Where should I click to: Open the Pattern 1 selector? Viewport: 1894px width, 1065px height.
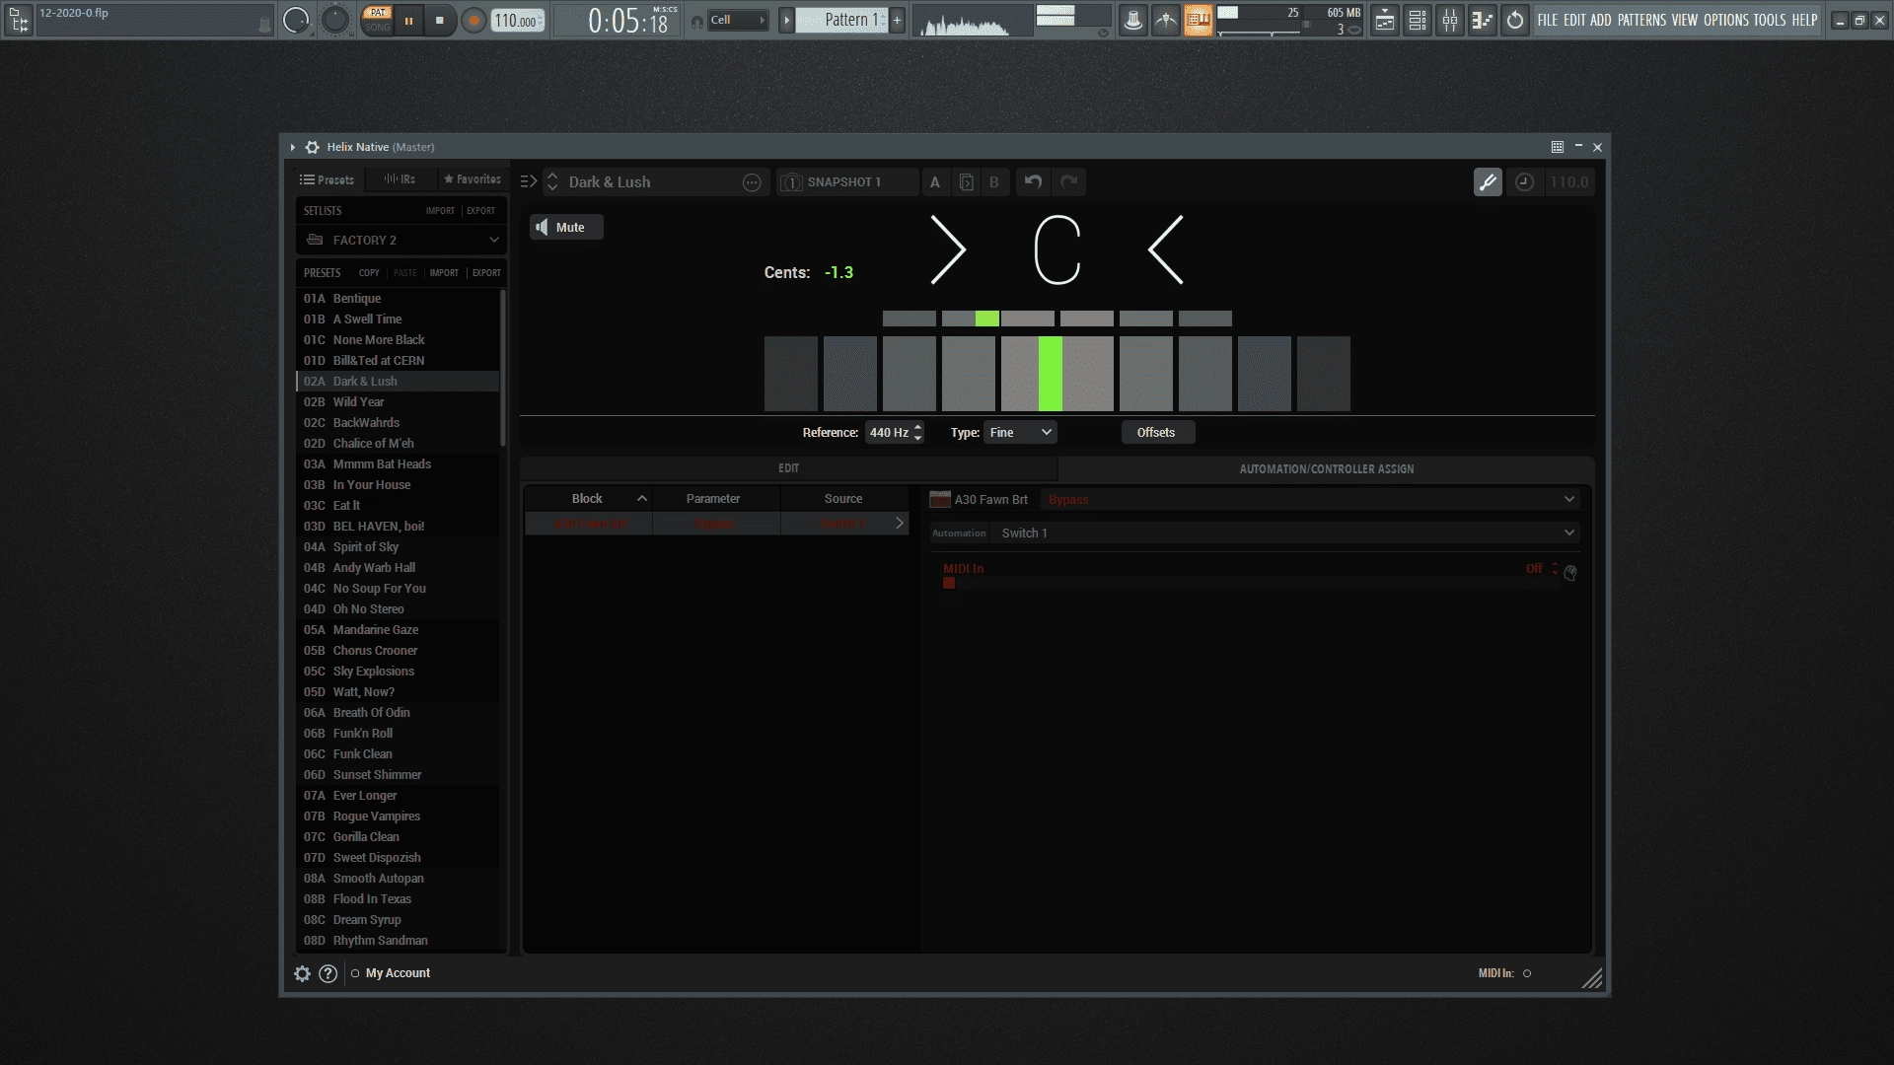(x=841, y=20)
